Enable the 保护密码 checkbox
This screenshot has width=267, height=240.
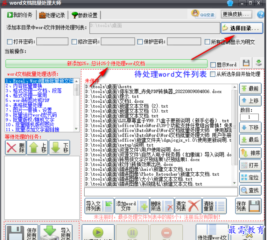coord(140,42)
